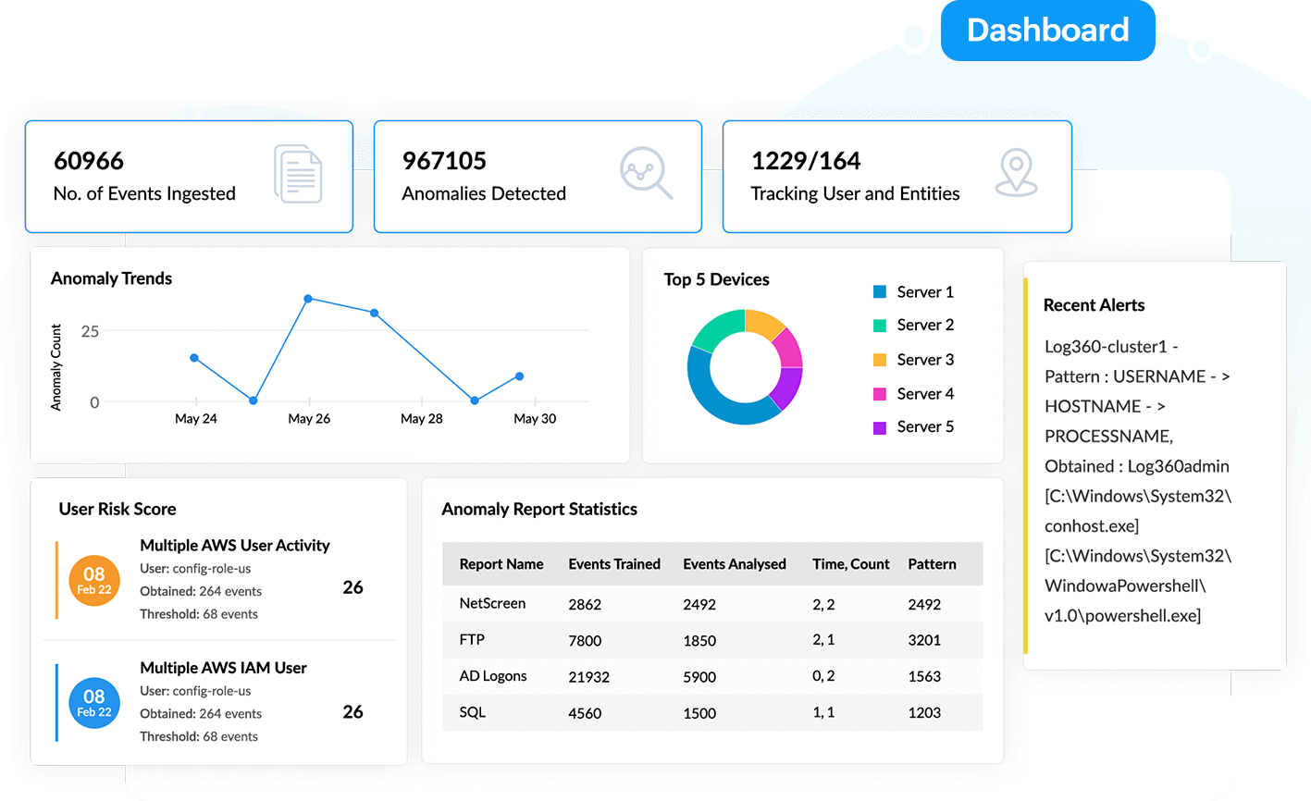The height and width of the screenshot is (801, 1311).
Task: Click the Report Name column header
Action: click(501, 564)
